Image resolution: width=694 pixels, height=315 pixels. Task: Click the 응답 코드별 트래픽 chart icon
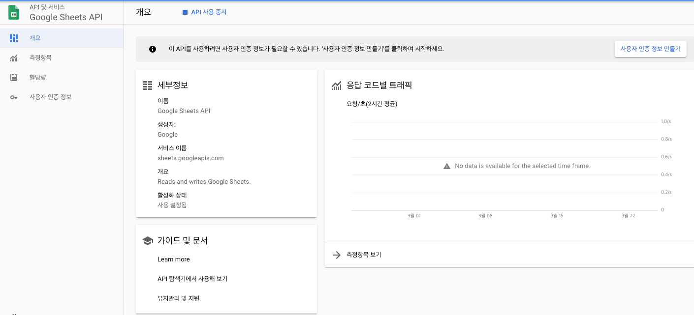337,86
